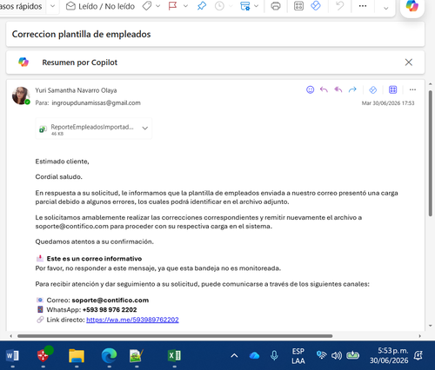Open the notifications icon in taskbar
The width and height of the screenshot is (435, 370).
tap(418, 355)
